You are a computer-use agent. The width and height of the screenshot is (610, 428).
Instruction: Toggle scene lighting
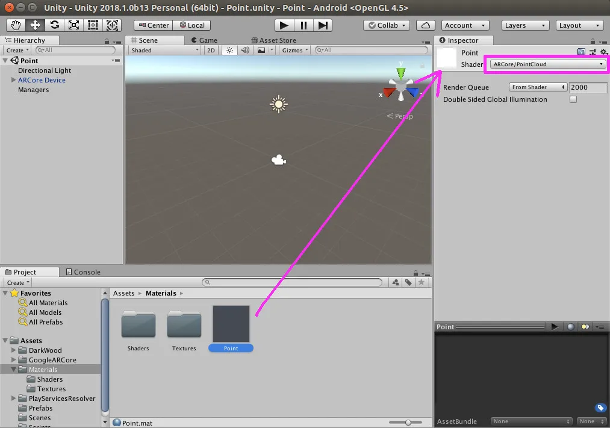(230, 50)
